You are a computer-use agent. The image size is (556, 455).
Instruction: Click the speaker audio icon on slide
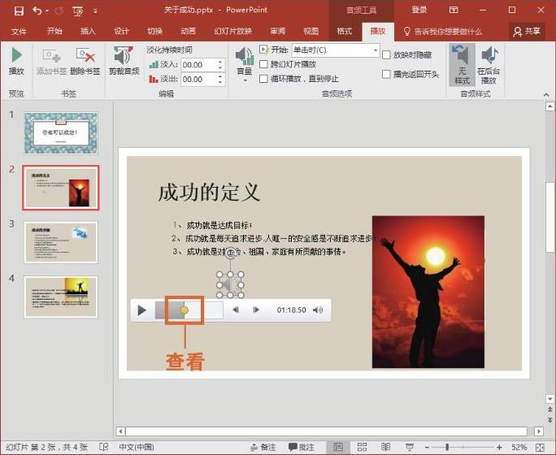coord(230,284)
